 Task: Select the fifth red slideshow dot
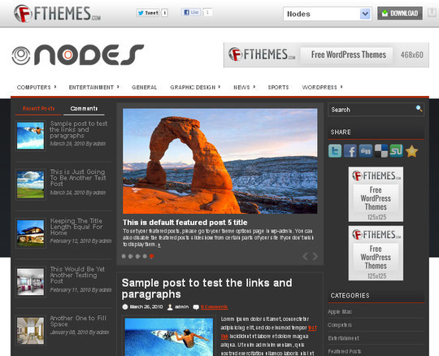pyautogui.click(x=151, y=256)
